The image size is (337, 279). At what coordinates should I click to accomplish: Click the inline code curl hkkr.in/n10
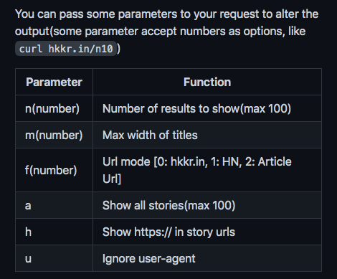point(66,49)
